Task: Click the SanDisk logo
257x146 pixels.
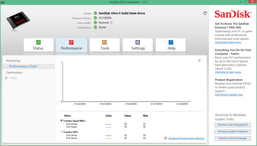Action: point(233,14)
